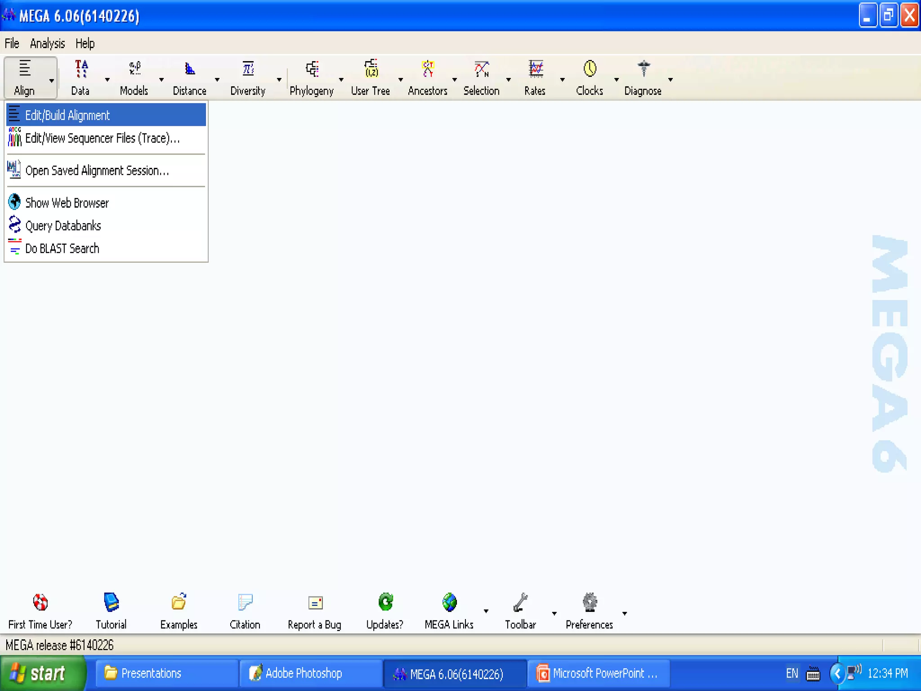Select the Distance analysis icon
Image resolution: width=921 pixels, height=691 pixels.
point(189,70)
